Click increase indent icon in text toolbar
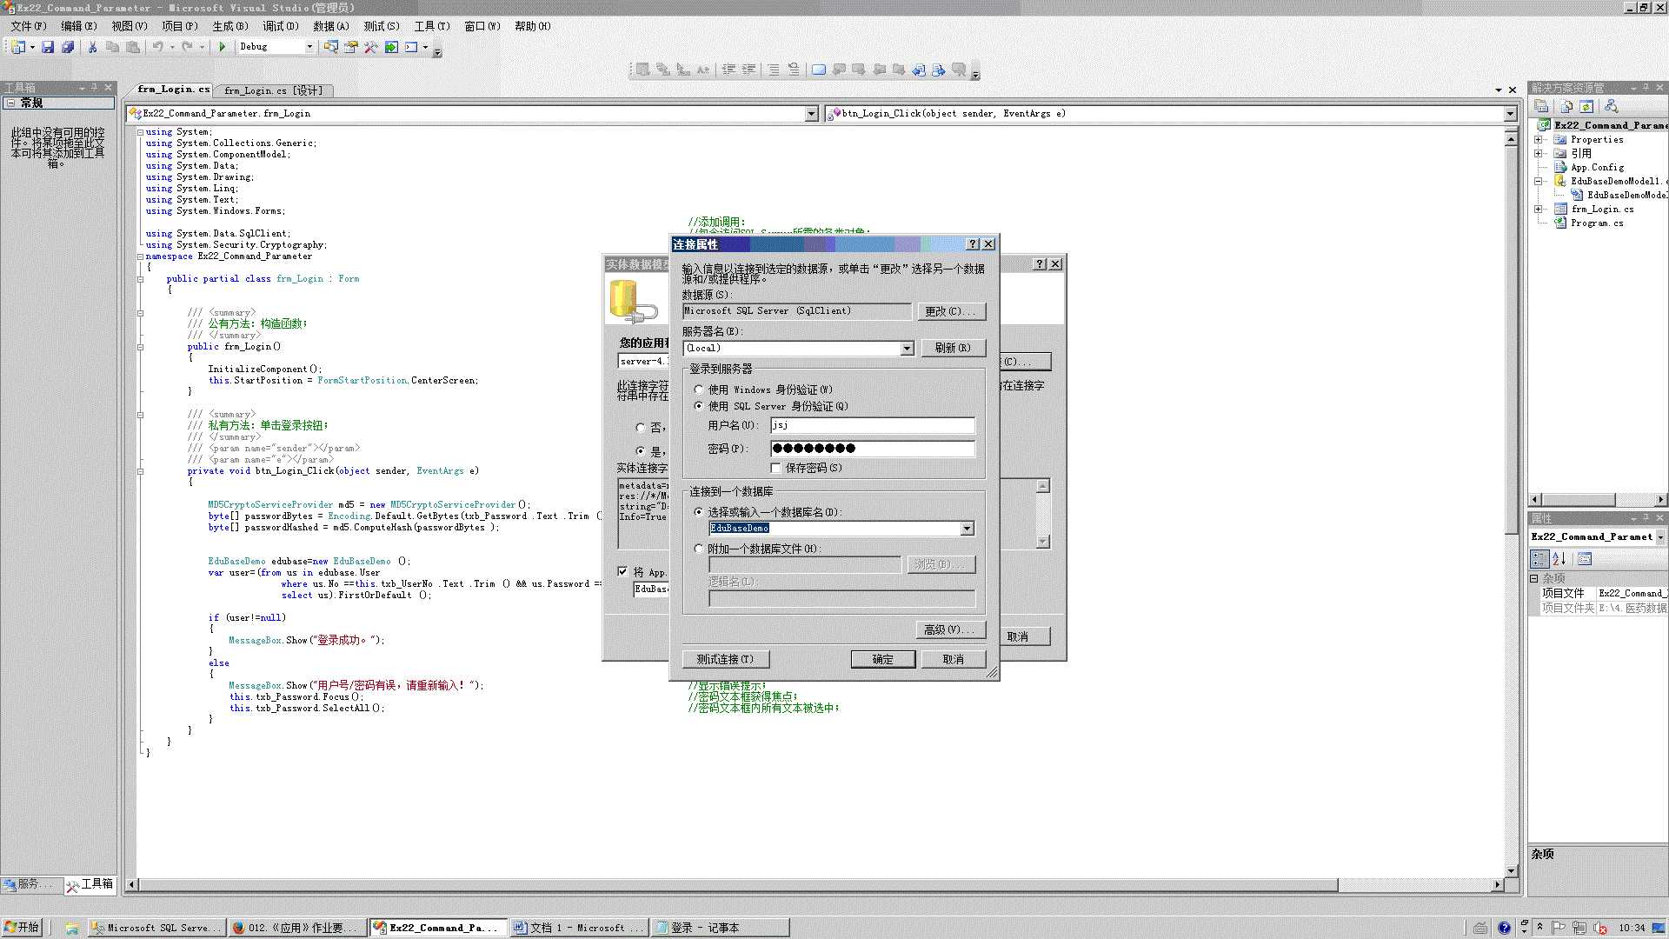 pos(748,70)
